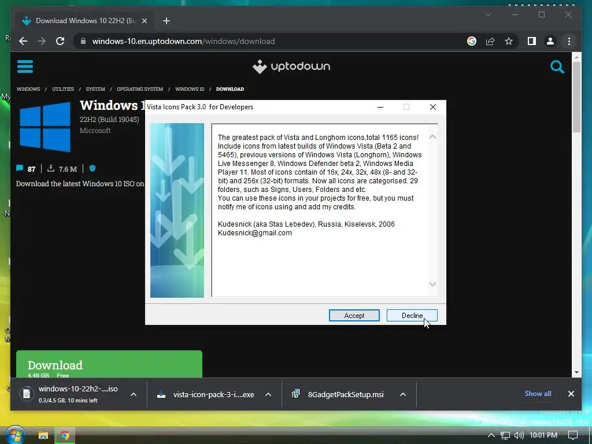This screenshot has width=592, height=444.
Task: Bookmark this page with the star
Action: 509,41
